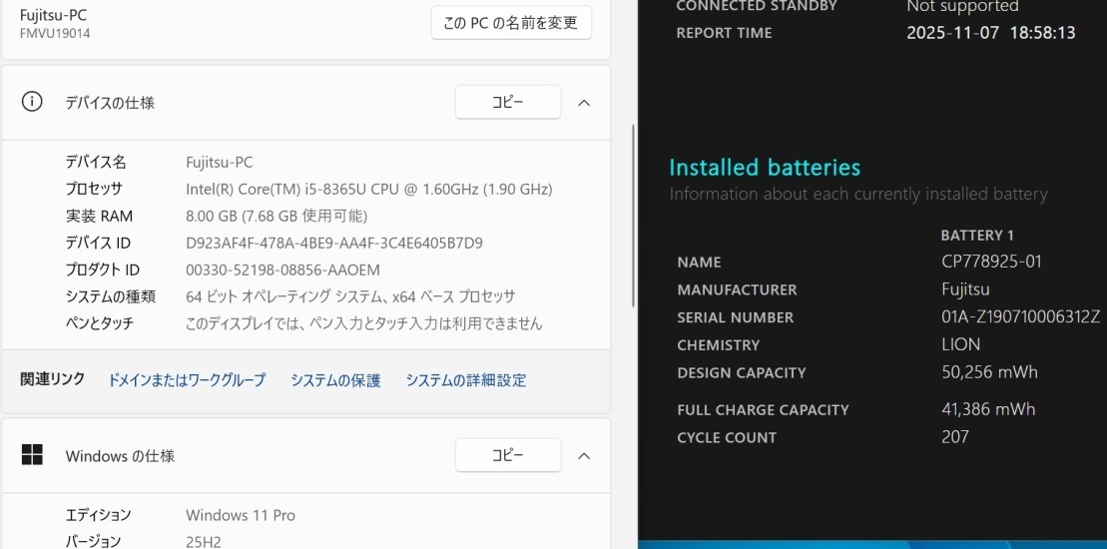Image resolution: width=1107 pixels, height=549 pixels.
Task: Click the 関連リンク label
Action: pyautogui.click(x=52, y=379)
